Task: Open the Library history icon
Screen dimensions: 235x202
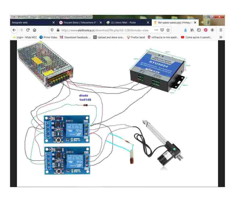Action: [192, 30]
